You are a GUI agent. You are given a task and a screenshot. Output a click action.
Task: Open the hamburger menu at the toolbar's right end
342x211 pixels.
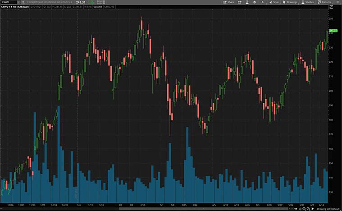[337, 2]
